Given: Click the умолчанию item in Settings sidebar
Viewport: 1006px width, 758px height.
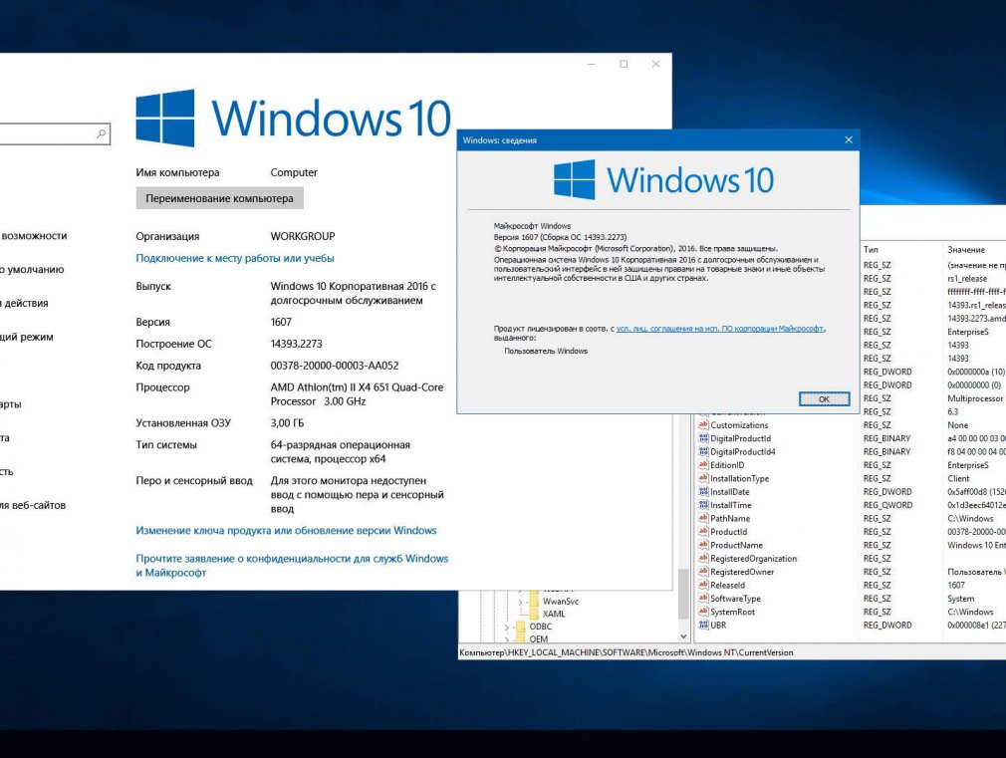Looking at the screenshot, I should (x=32, y=270).
